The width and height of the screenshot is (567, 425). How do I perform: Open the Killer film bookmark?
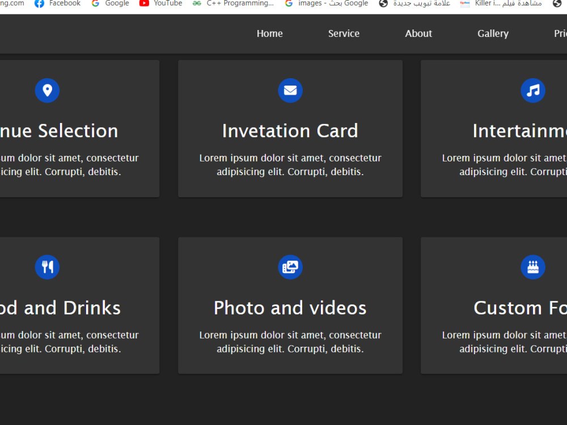click(501, 3)
